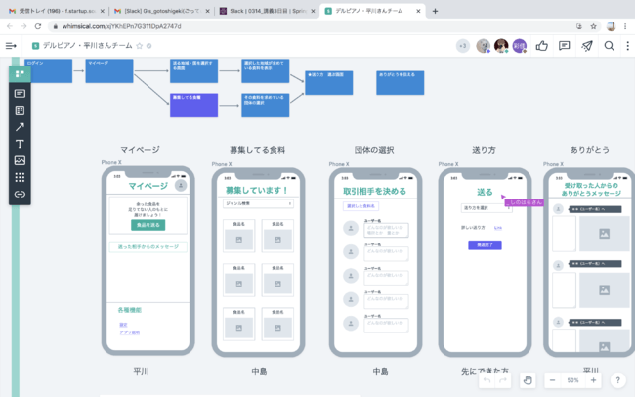Expand the sidebar navigation menu toggle
The width and height of the screenshot is (635, 398).
(11, 46)
